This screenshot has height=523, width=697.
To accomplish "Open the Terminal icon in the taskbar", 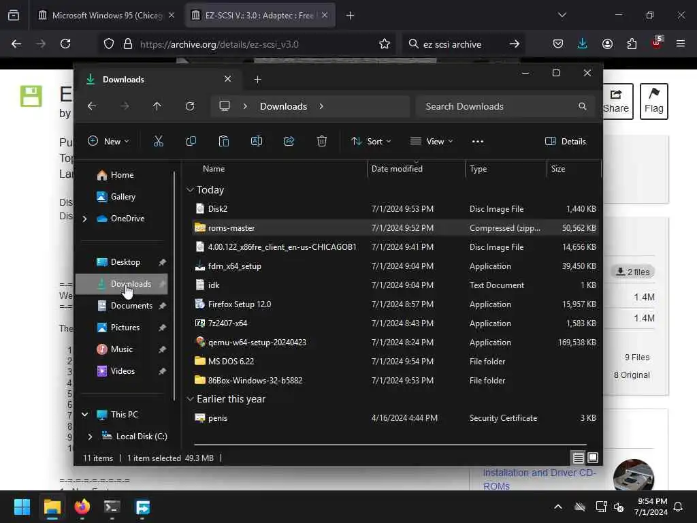I will 112,507.
